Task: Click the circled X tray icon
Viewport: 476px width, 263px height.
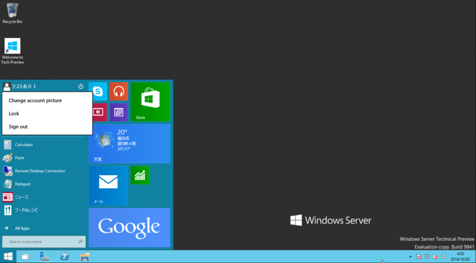Action: coord(443,256)
